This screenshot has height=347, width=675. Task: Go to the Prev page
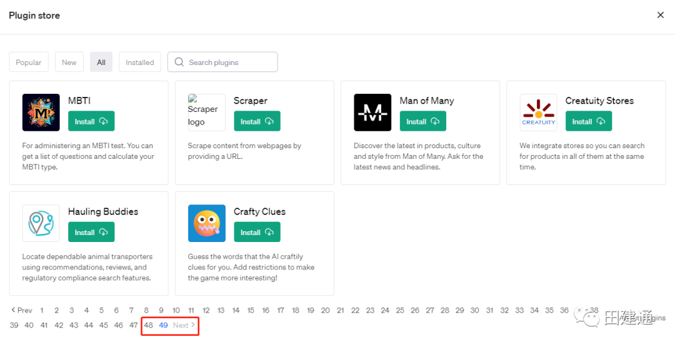coord(22,310)
